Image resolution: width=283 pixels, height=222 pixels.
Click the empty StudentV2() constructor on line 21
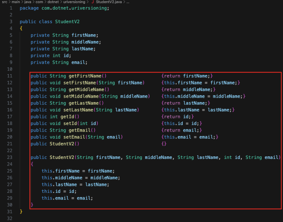tap(62, 144)
